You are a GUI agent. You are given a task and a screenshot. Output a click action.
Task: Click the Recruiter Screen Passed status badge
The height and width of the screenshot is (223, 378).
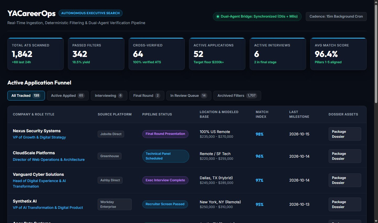165,204
